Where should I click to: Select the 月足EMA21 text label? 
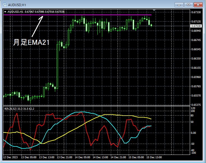coord(31,42)
